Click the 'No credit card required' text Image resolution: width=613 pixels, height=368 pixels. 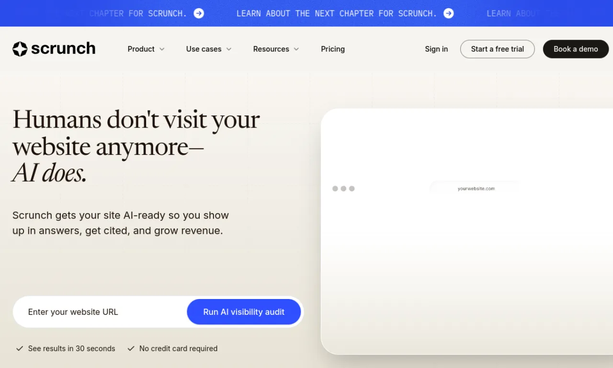178,348
